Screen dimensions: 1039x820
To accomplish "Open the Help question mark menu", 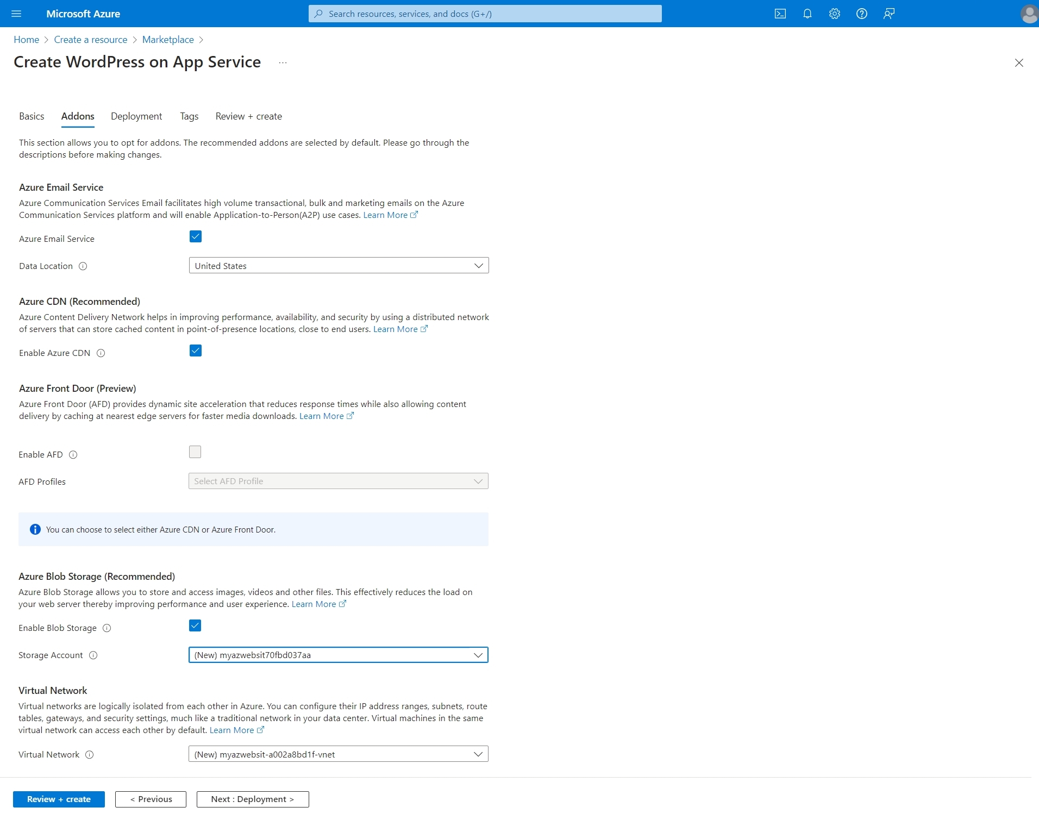I will [861, 14].
